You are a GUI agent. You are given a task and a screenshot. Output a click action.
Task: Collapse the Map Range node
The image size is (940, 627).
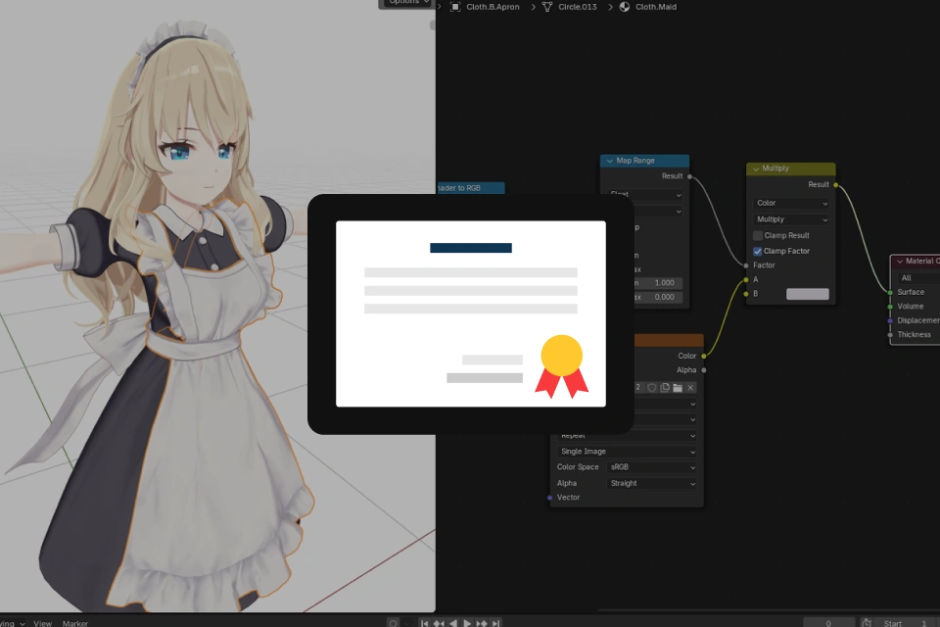point(610,161)
